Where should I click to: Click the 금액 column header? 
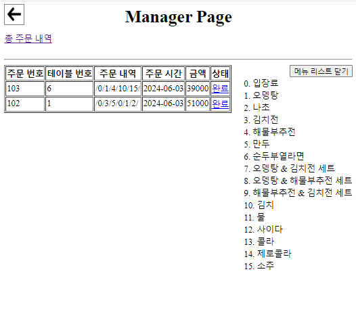click(x=198, y=74)
